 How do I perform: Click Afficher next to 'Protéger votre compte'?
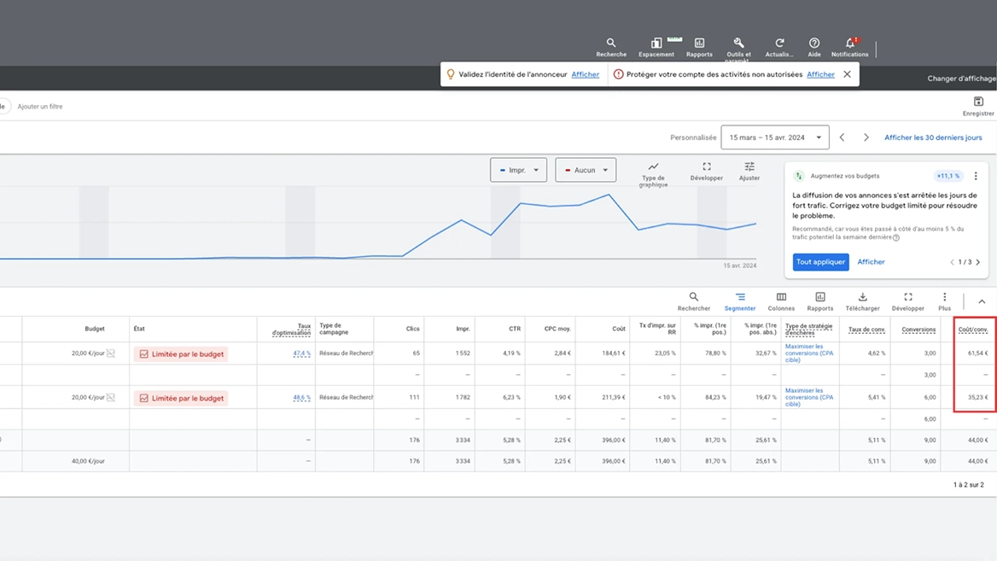point(820,74)
